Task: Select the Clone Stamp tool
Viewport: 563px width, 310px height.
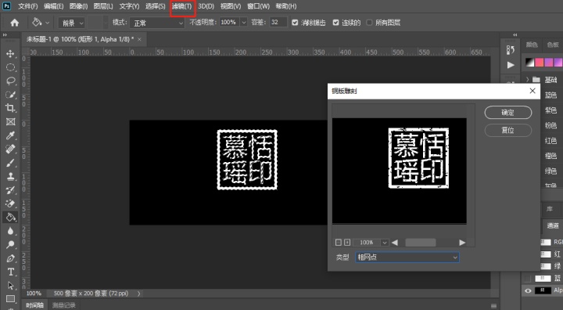Action: pyautogui.click(x=10, y=176)
